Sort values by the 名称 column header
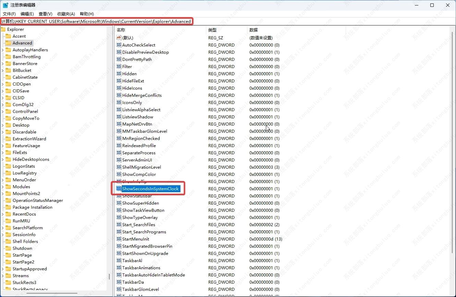Viewport: 456px width, 297px height. point(121,30)
